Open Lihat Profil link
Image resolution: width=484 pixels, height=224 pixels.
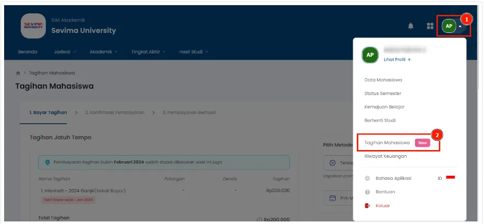(397, 60)
